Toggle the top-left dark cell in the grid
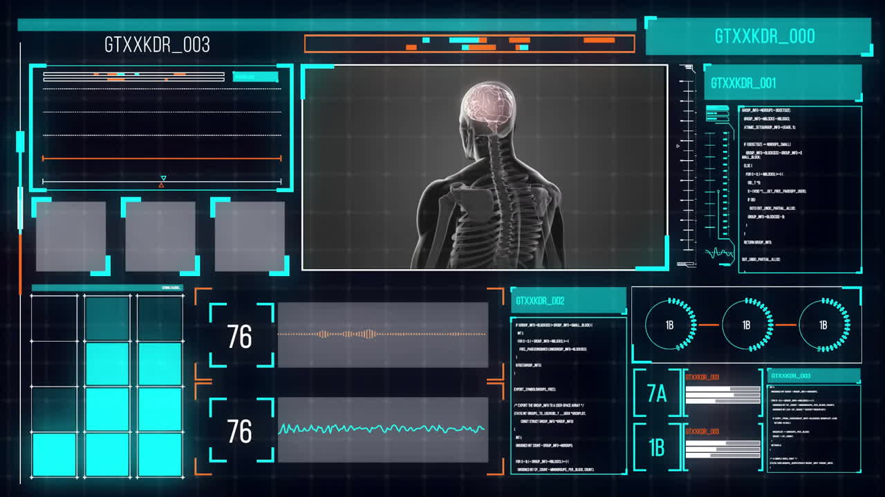 click(54, 318)
